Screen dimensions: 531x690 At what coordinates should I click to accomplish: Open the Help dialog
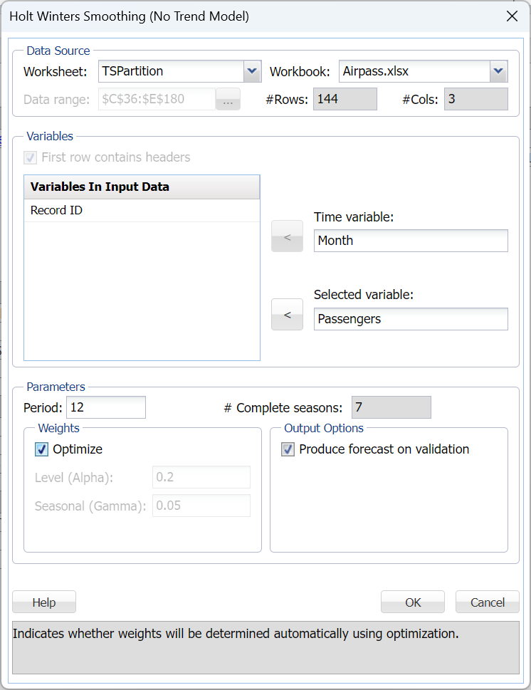(x=43, y=602)
